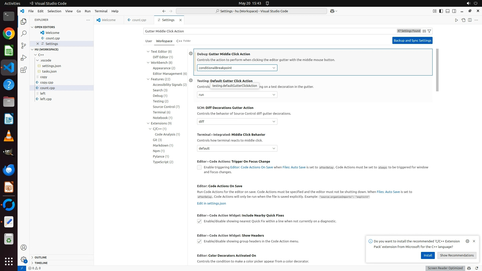This screenshot has height=271, width=482.
Task: Click the Edit in settings.json link
Action: pos(211,203)
